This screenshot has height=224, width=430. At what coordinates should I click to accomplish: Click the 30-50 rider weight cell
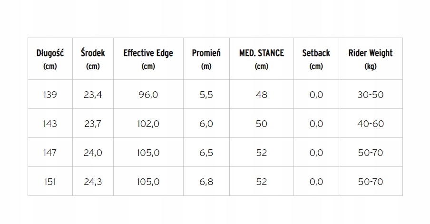pos(370,95)
